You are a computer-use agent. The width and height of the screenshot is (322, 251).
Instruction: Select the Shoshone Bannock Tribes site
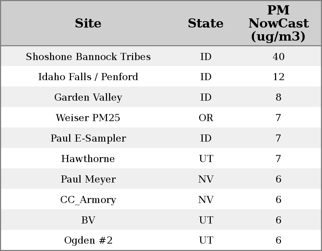tap(88, 57)
